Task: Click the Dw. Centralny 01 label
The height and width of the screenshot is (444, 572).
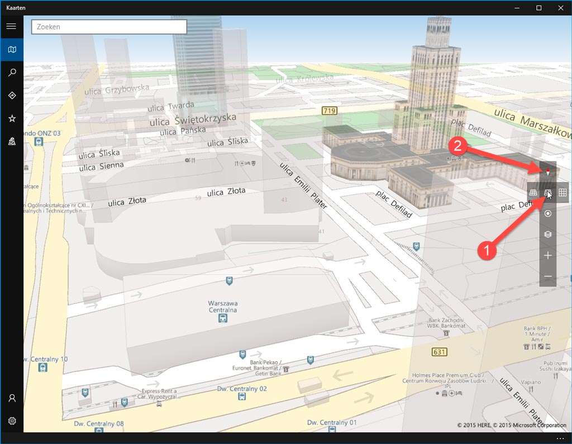Action: coord(332,422)
